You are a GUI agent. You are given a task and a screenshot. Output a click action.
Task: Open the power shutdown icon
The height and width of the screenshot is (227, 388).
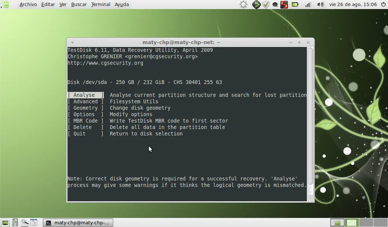pyautogui.click(x=383, y=5)
